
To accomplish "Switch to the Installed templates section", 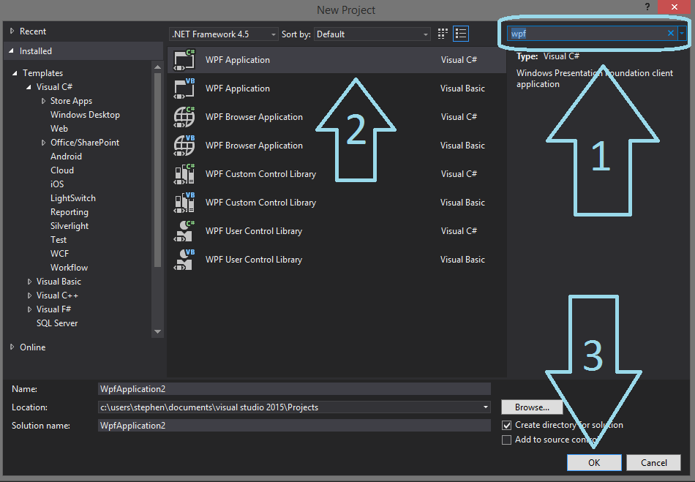I will click(x=37, y=50).
